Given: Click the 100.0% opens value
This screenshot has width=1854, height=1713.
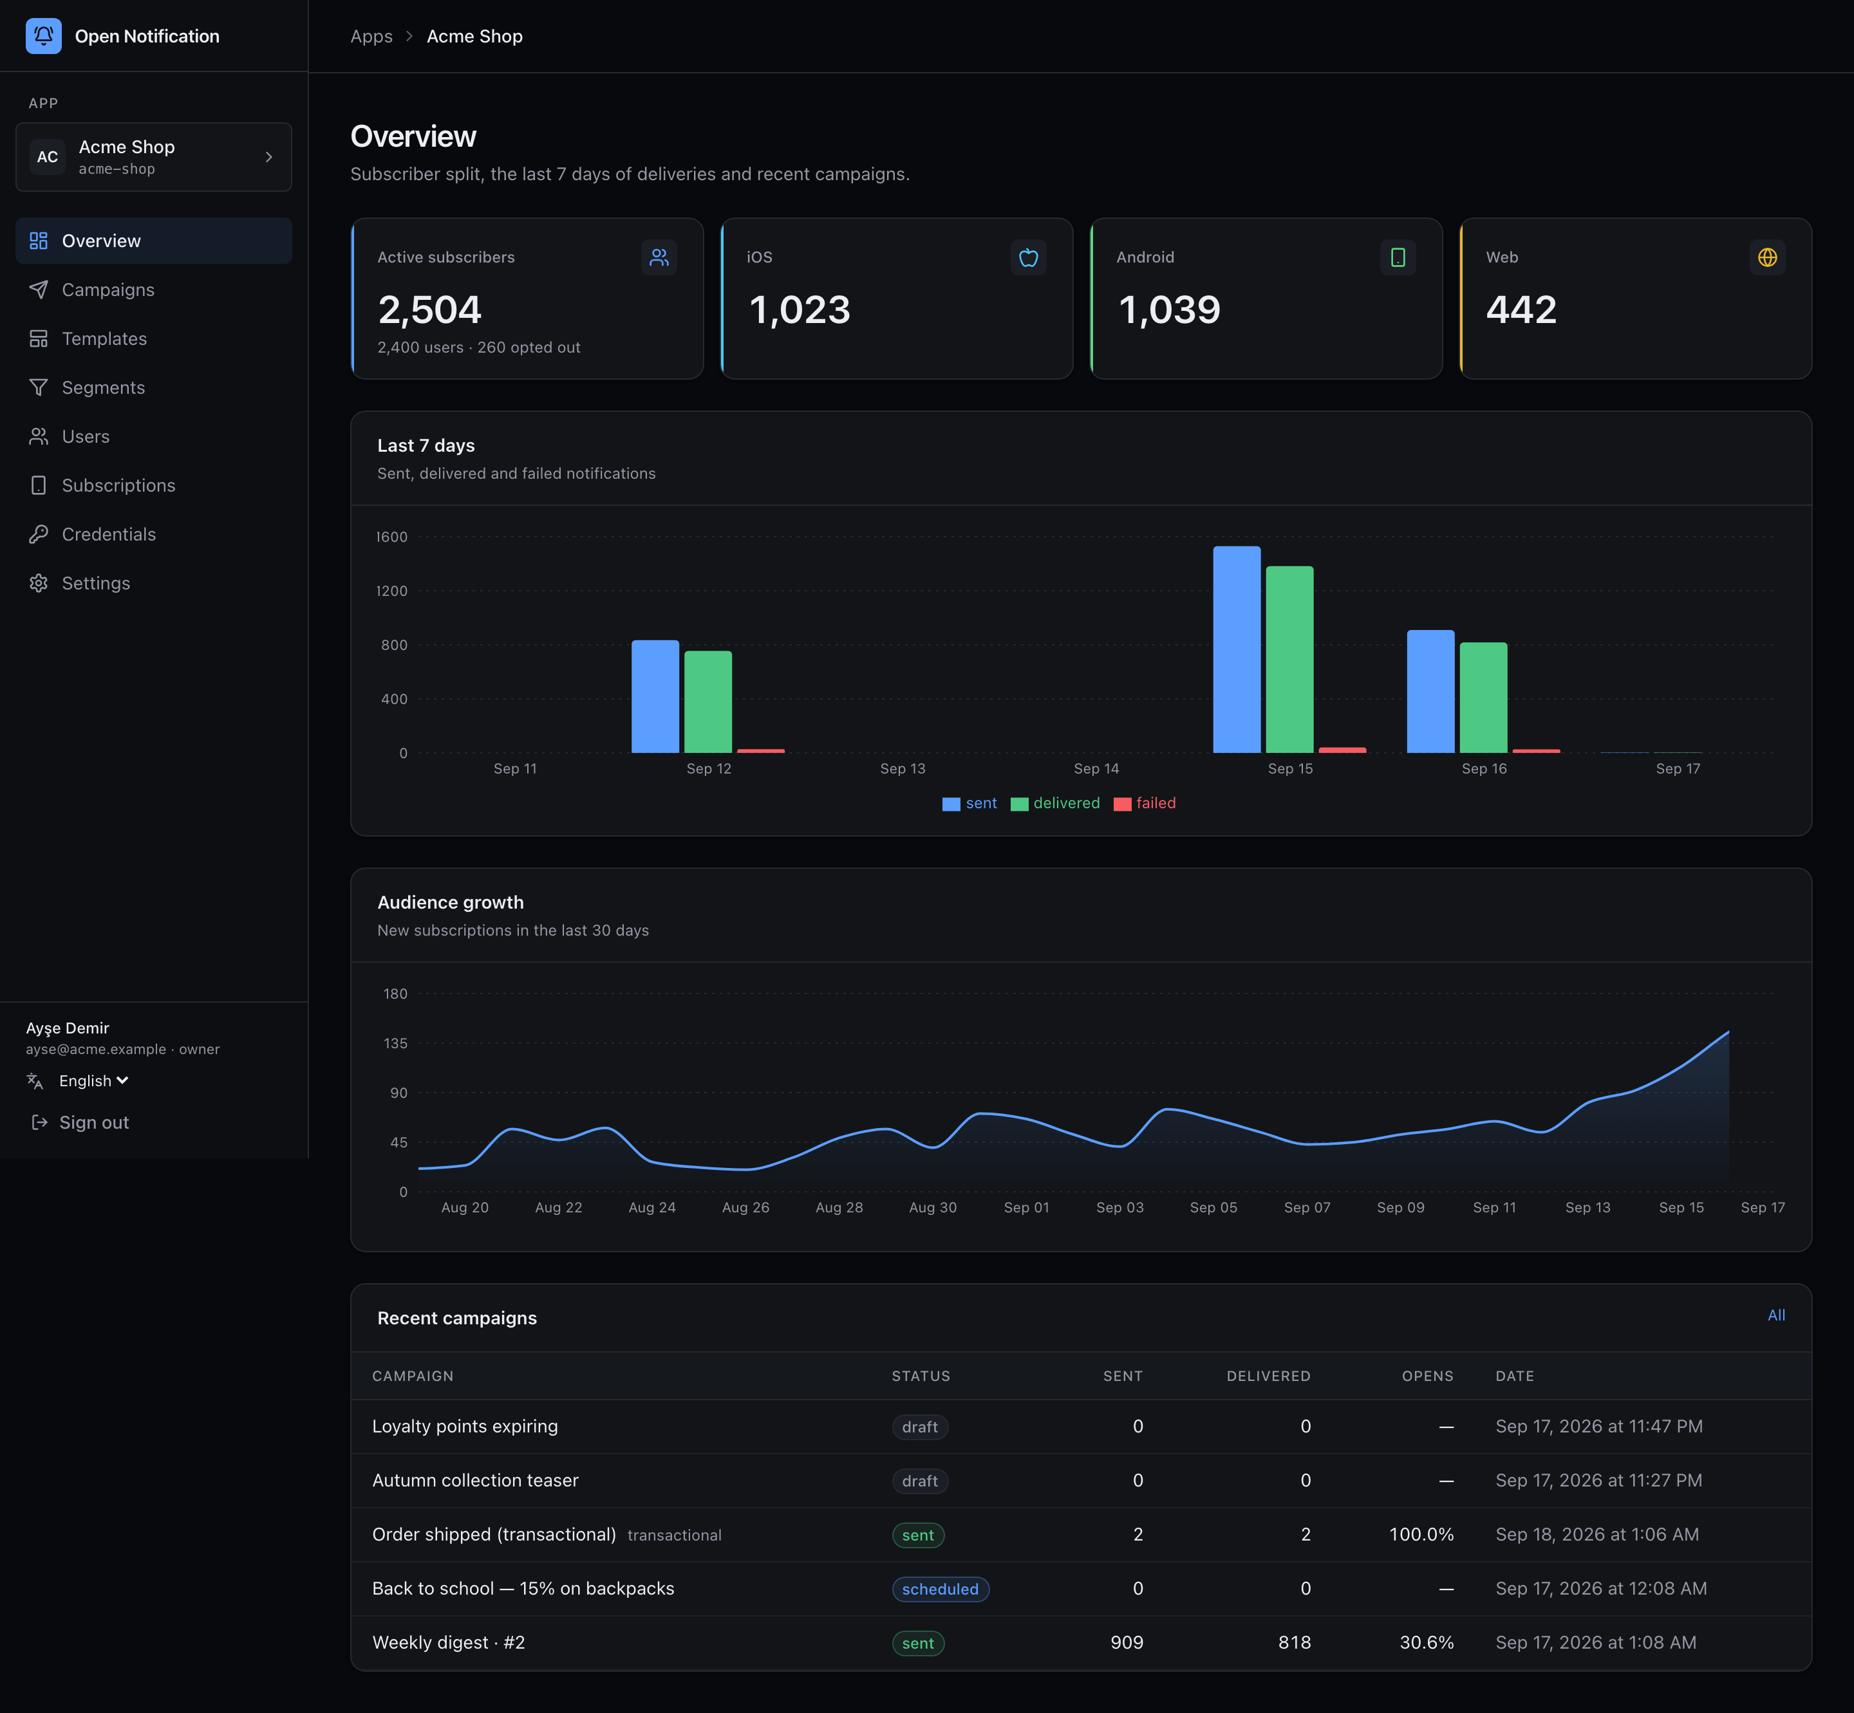Looking at the screenshot, I should (1421, 1535).
